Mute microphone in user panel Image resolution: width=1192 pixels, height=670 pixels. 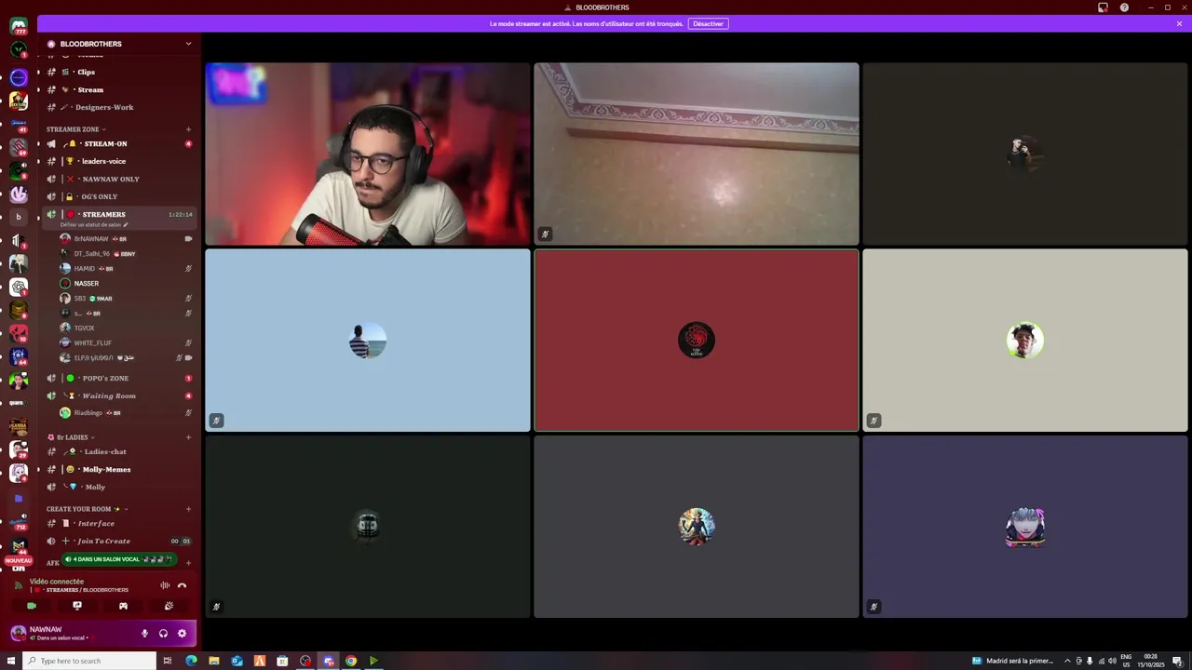coord(144,633)
